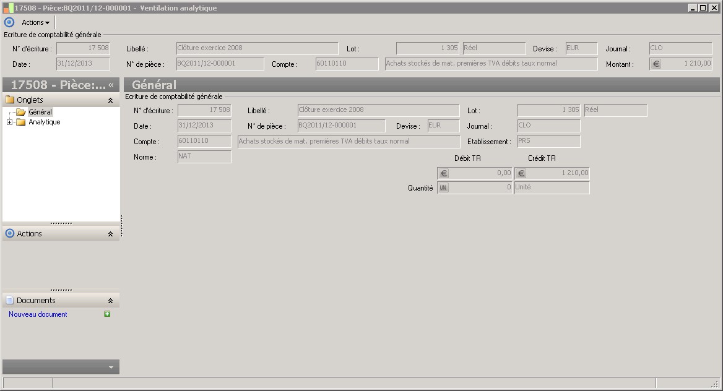
Task: Collapse the Actions sidebar panel section
Action: (110, 234)
